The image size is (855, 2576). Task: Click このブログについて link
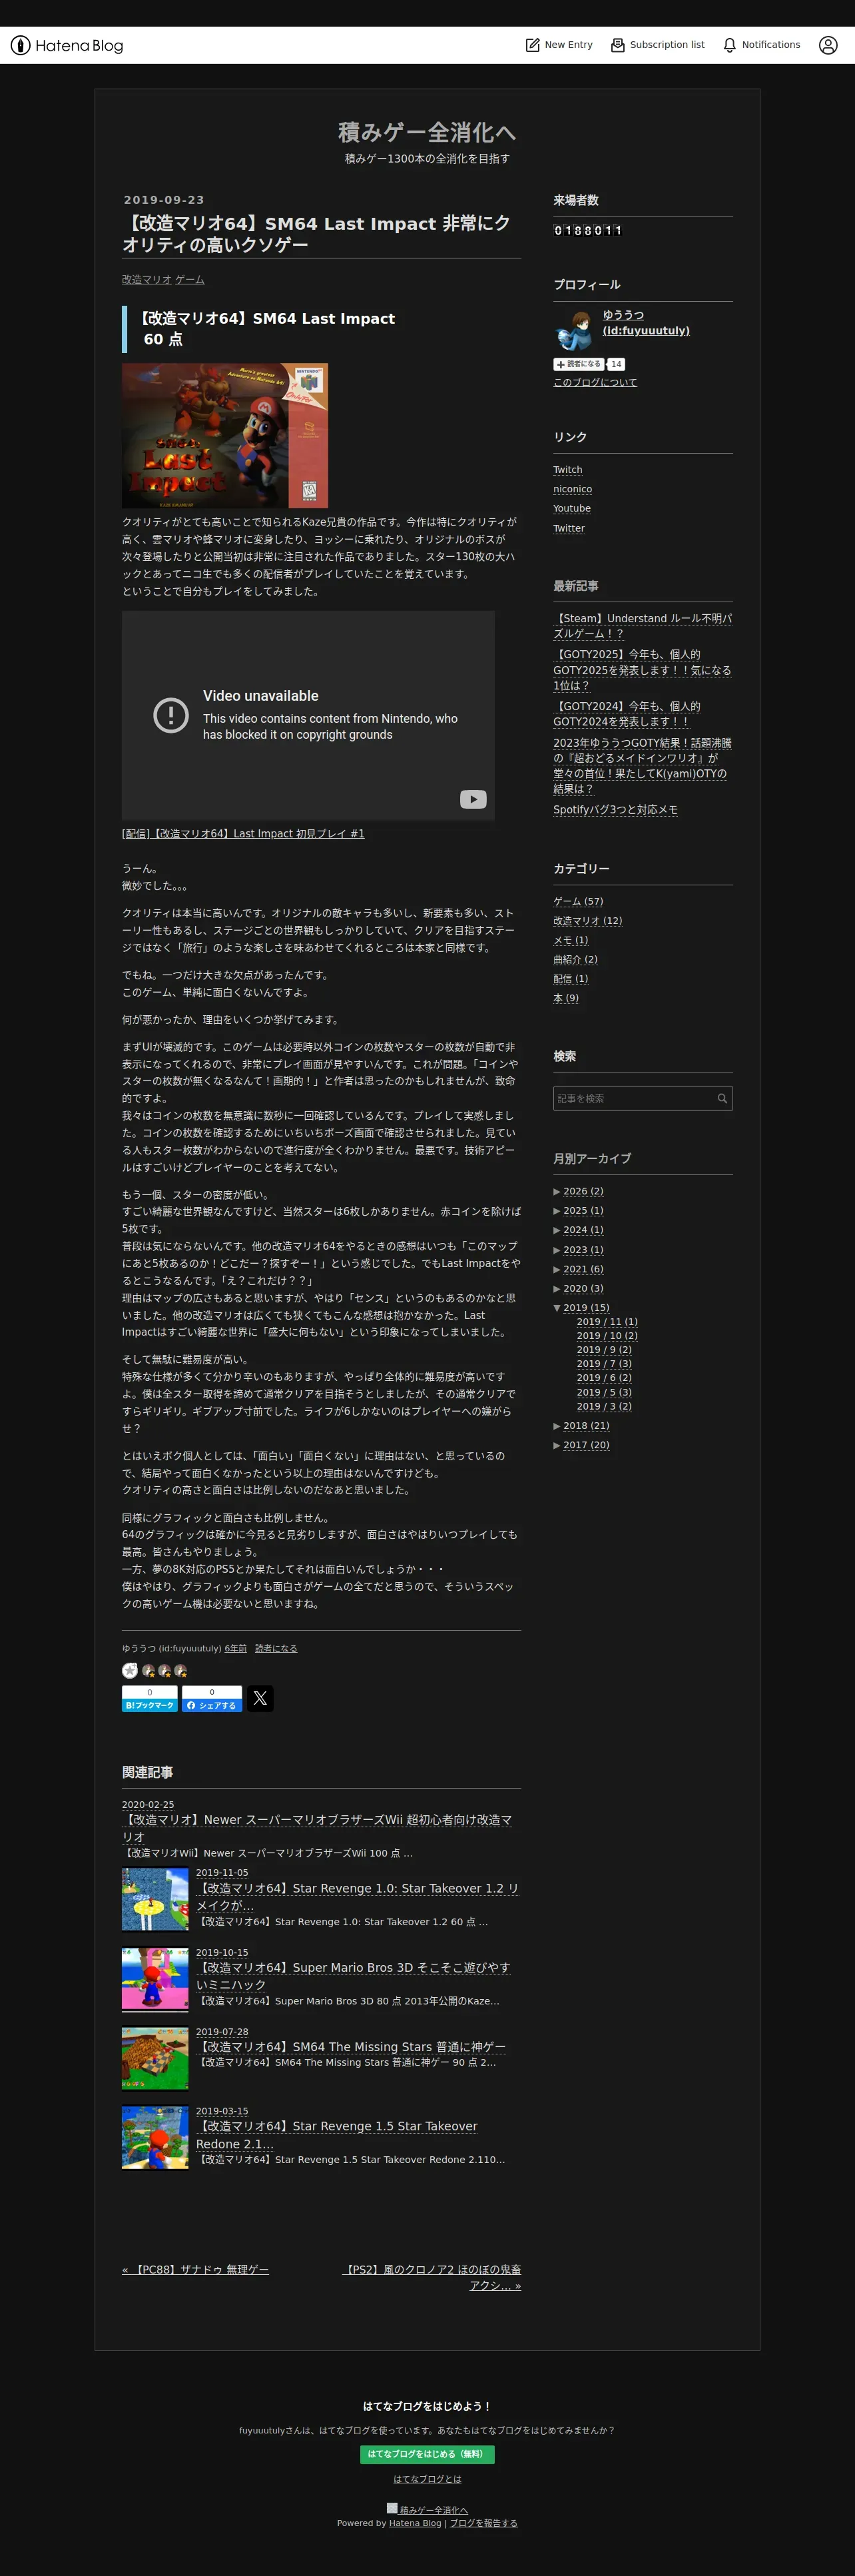(595, 383)
